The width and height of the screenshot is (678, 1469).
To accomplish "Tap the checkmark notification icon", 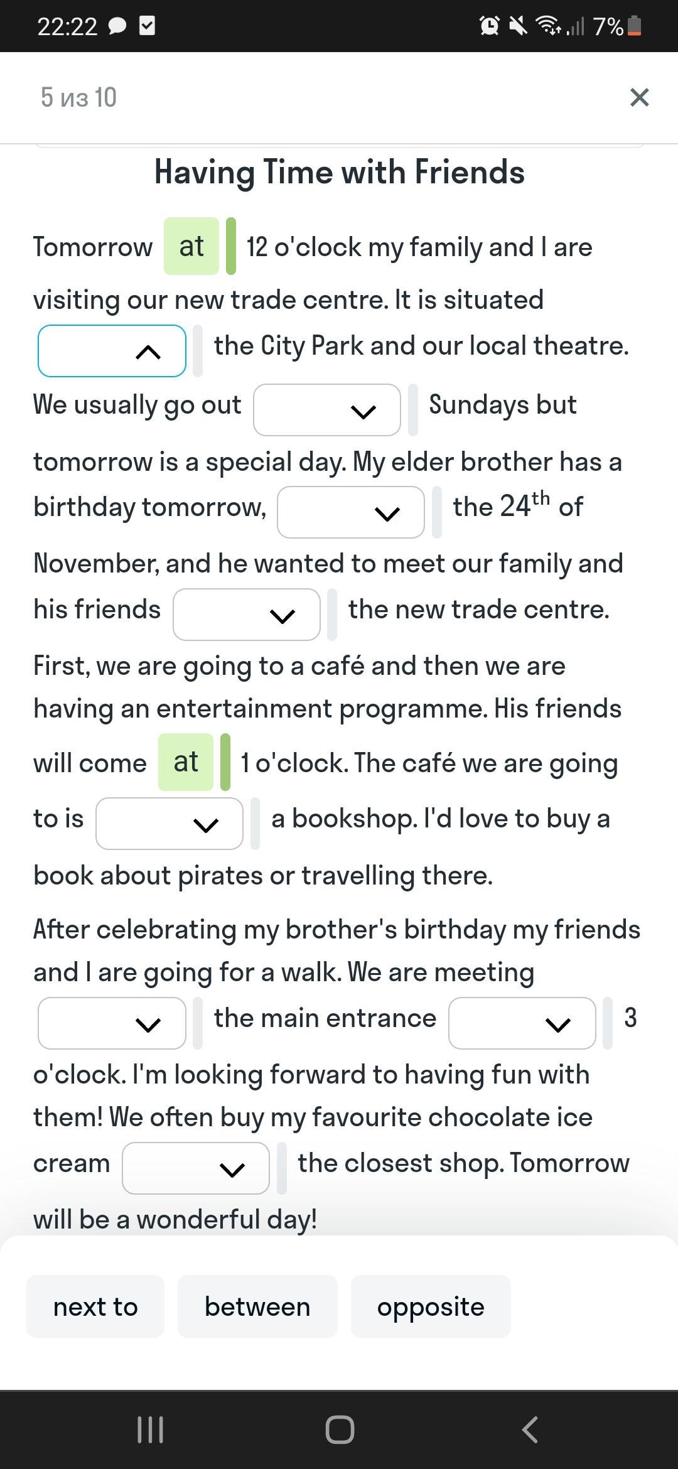I will tap(147, 26).
